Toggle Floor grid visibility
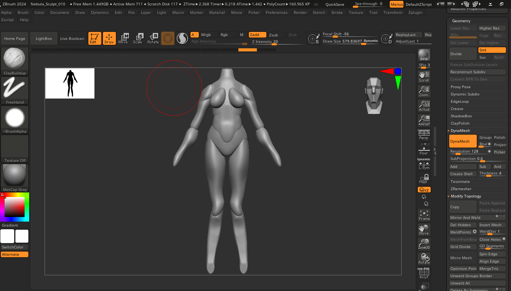Viewport: 511px width, 291px height. point(424,150)
